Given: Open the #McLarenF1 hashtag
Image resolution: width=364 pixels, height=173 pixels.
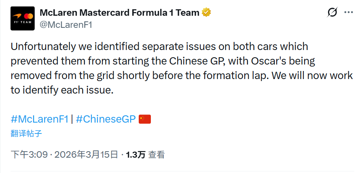Looking at the screenshot, I should pos(40,119).
